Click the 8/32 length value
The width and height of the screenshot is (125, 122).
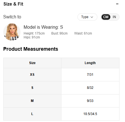(90, 88)
